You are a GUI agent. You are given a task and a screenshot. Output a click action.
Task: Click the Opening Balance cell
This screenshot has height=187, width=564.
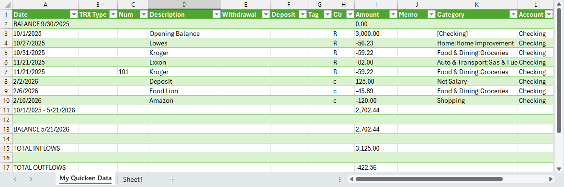(x=184, y=34)
